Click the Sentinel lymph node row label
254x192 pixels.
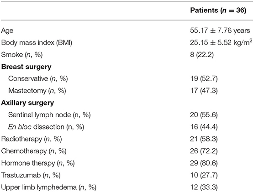pyautogui.click(x=49, y=115)
